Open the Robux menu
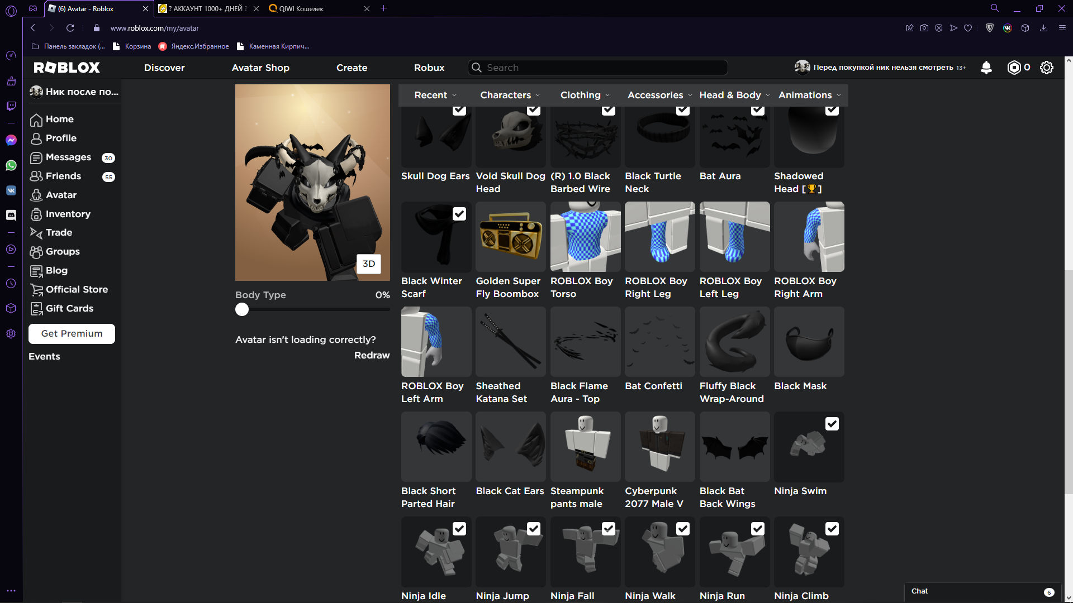The image size is (1073, 603). [x=429, y=68]
